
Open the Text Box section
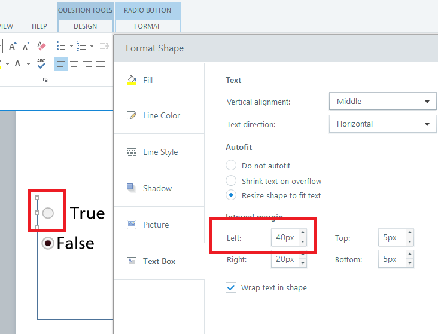click(159, 262)
